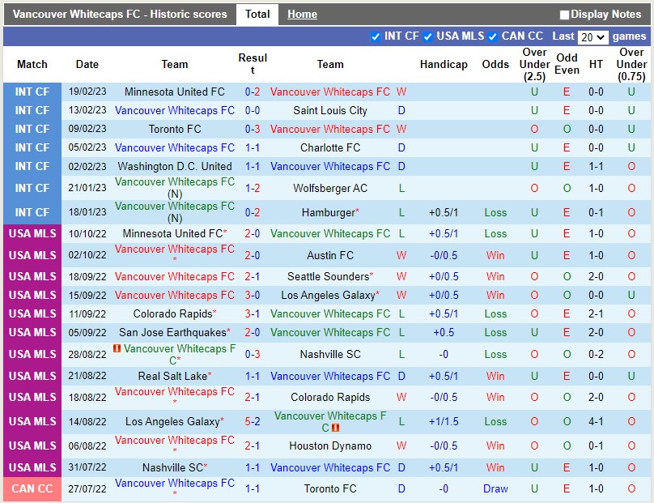Uncheck the USA MLS filter checkbox
The image size is (654, 503).
coord(427,36)
